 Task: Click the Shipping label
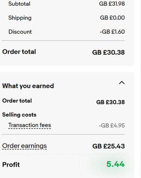coord(20,18)
